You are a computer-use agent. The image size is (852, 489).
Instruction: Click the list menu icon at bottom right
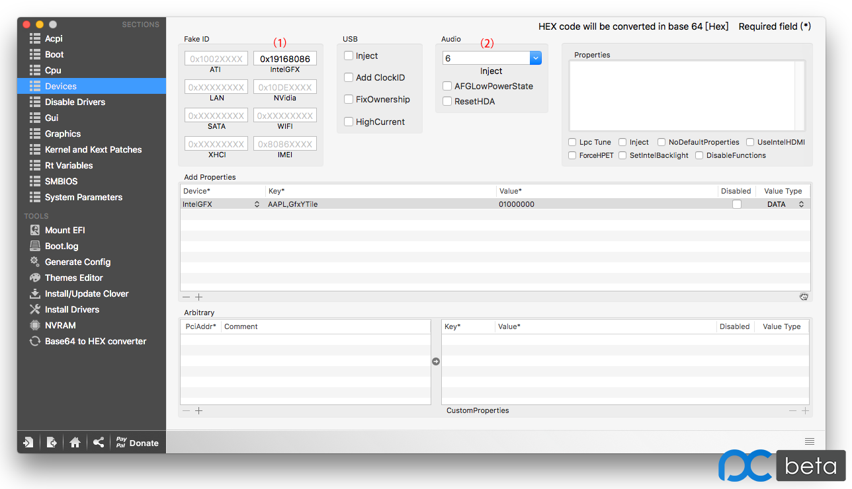[x=809, y=441]
